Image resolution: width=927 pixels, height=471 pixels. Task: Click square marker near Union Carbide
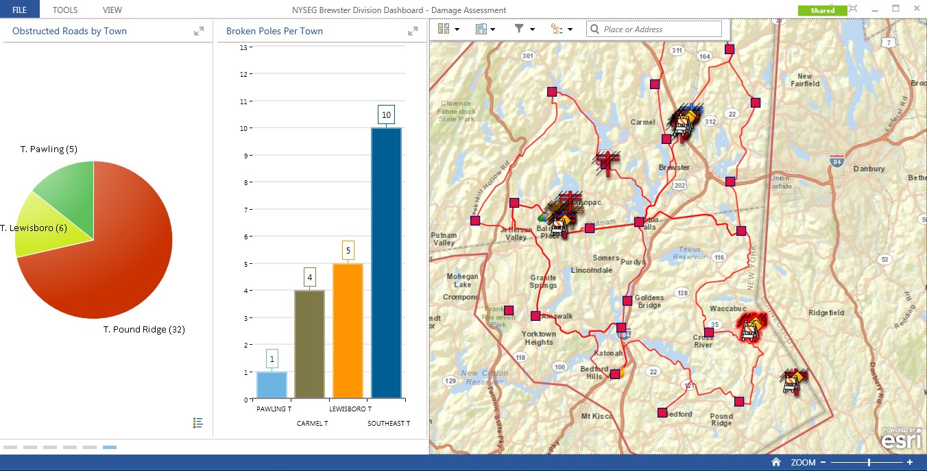coord(730,182)
